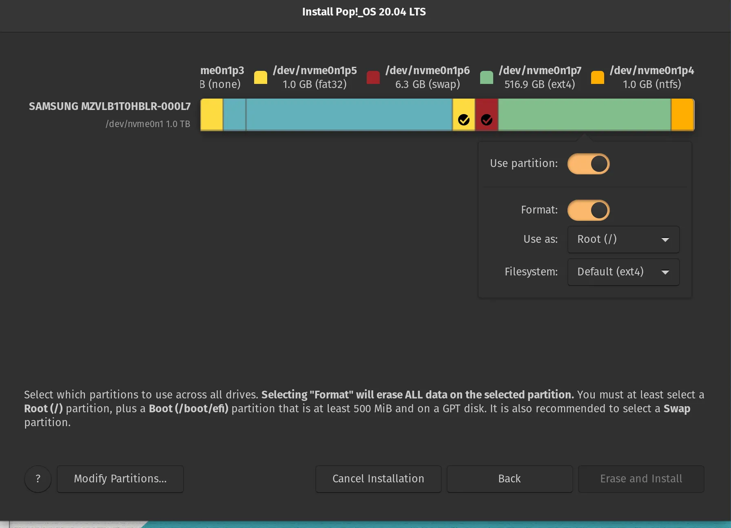
Task: Toggle the Use partition switch
Action: (588, 164)
